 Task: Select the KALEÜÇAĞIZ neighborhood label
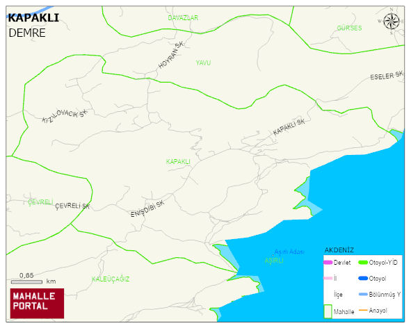click(111, 279)
